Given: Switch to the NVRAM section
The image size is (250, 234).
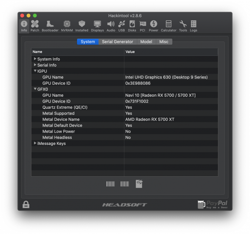Looking at the screenshot, I should pos(67,26).
